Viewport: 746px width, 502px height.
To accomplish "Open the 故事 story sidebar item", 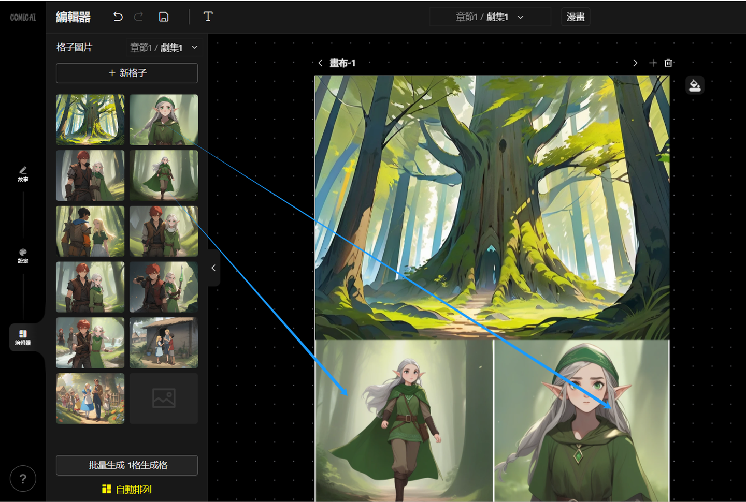I will (23, 174).
